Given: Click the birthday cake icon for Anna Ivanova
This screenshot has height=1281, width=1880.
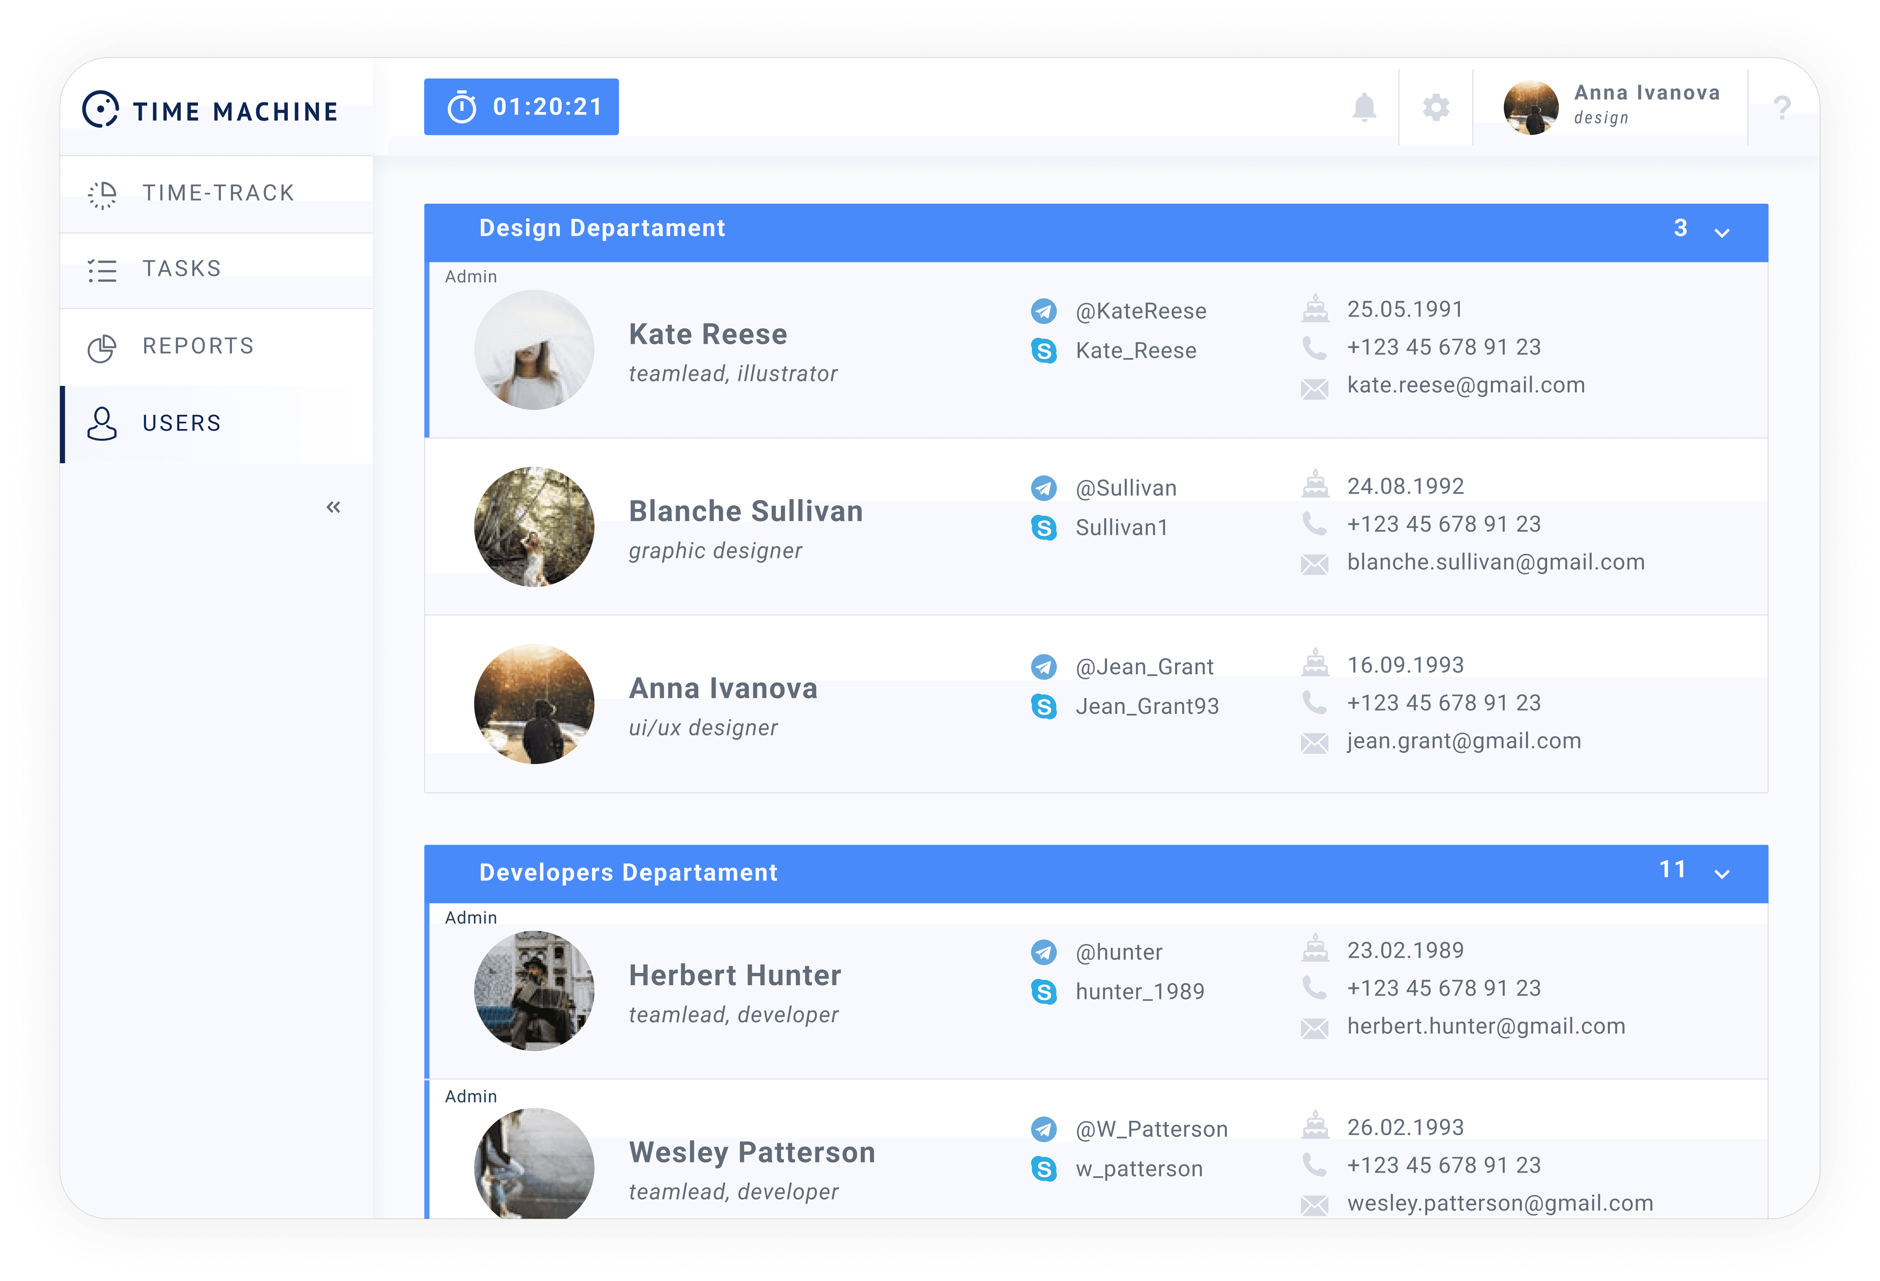Looking at the screenshot, I should [x=1315, y=663].
